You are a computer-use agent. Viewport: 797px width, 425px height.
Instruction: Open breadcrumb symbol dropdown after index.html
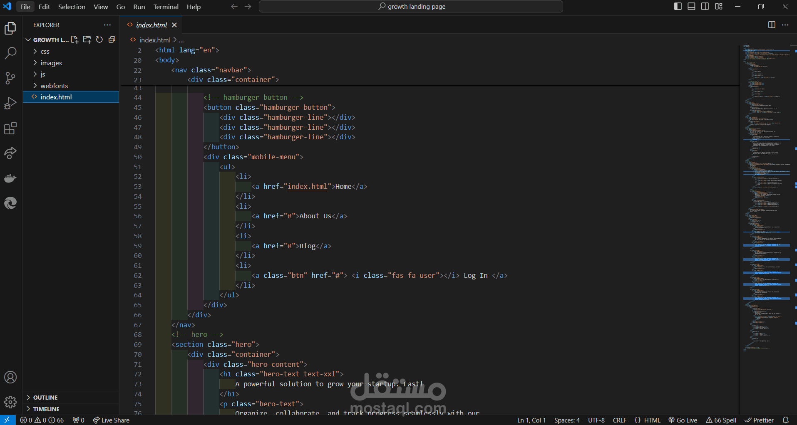pos(181,40)
